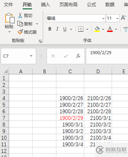
Task: Expand borders dropdown arrow
Action: point(87,29)
